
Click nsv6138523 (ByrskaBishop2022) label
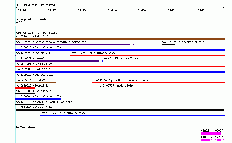click(38, 47)
